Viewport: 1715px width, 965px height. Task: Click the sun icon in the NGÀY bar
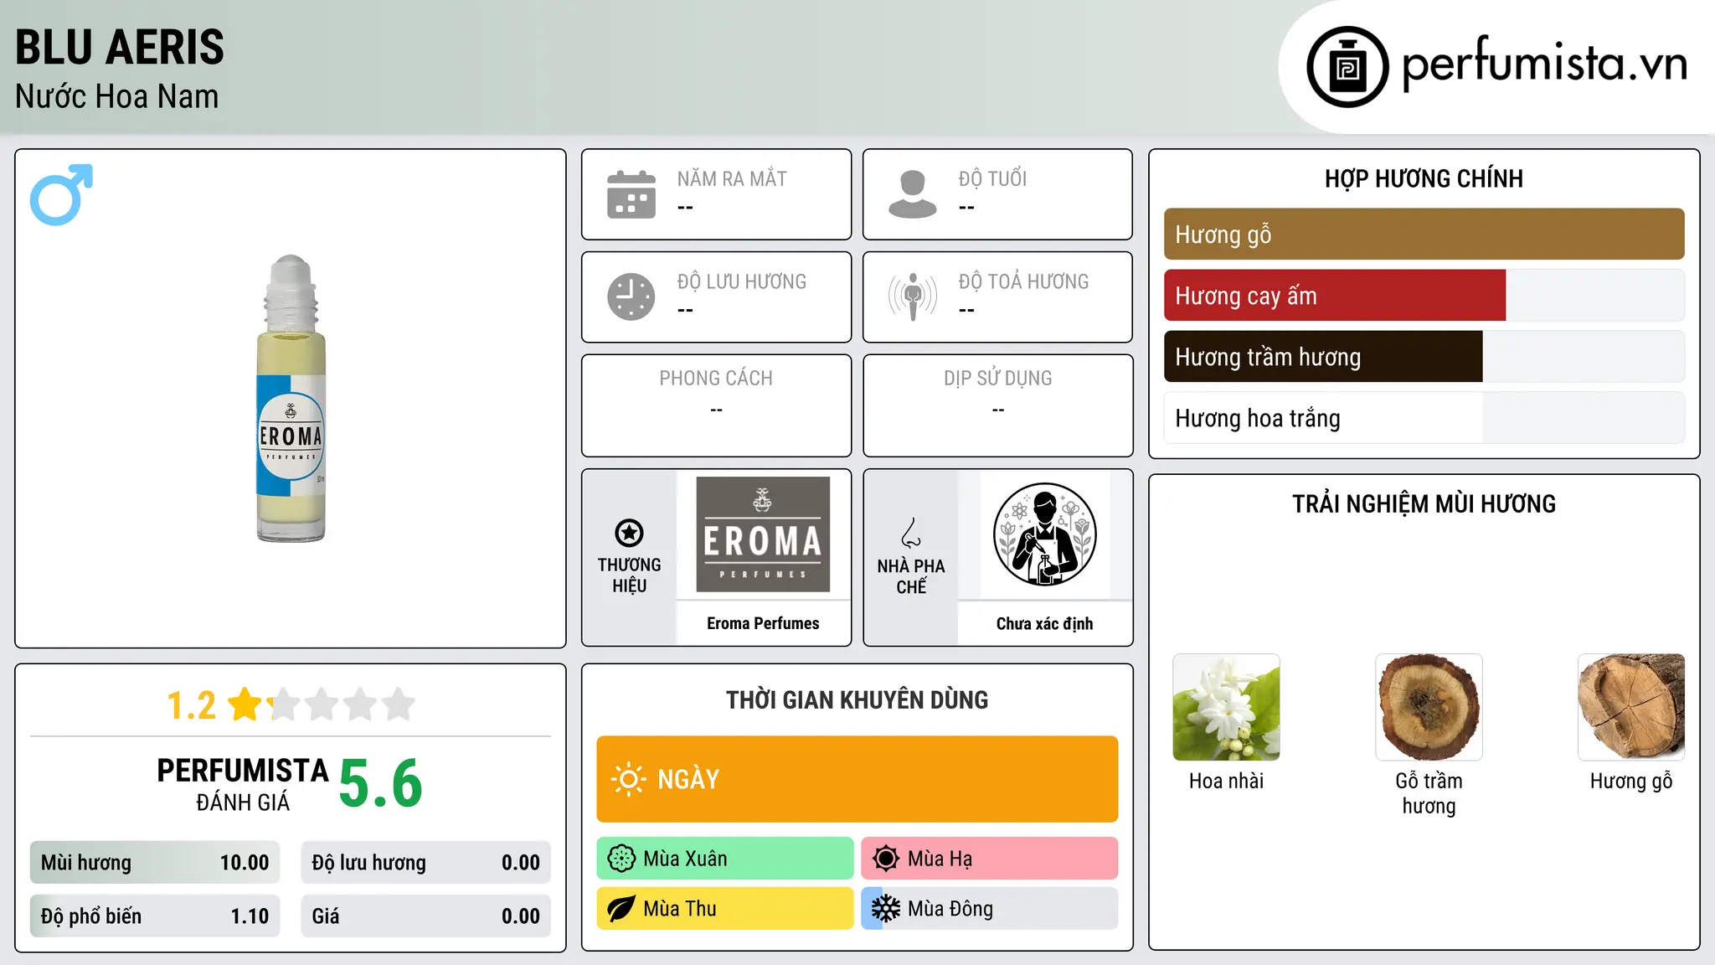[628, 779]
